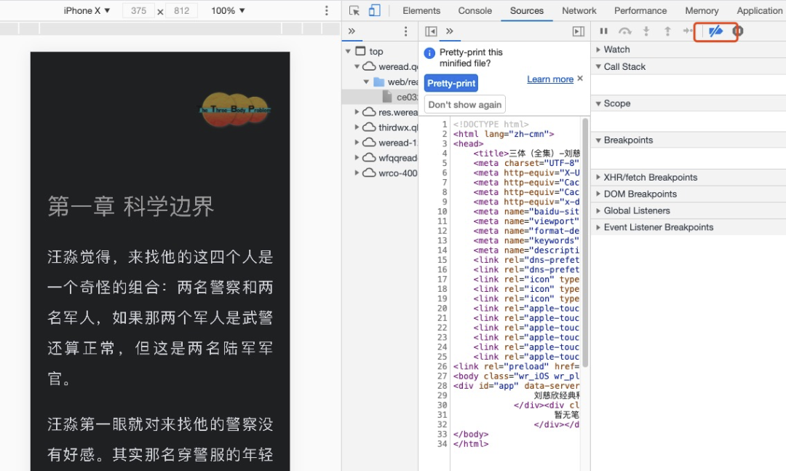Viewport: 786px width, 471px height.
Task: Switch to the Network tab
Action: point(579,11)
